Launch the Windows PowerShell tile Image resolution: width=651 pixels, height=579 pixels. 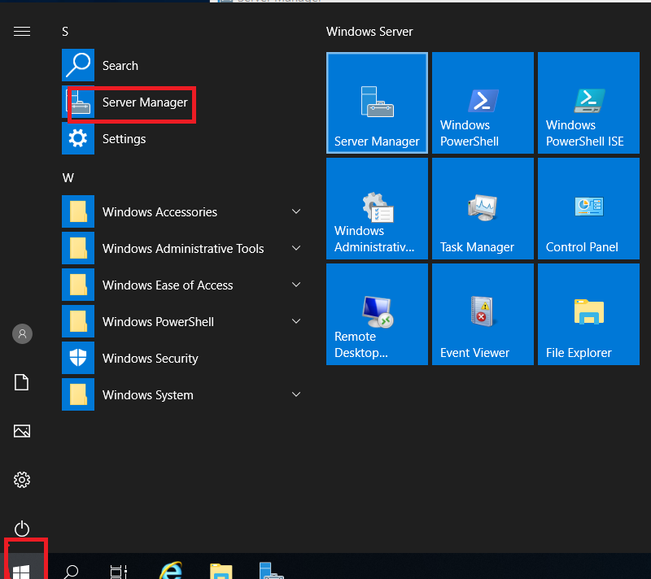click(483, 102)
